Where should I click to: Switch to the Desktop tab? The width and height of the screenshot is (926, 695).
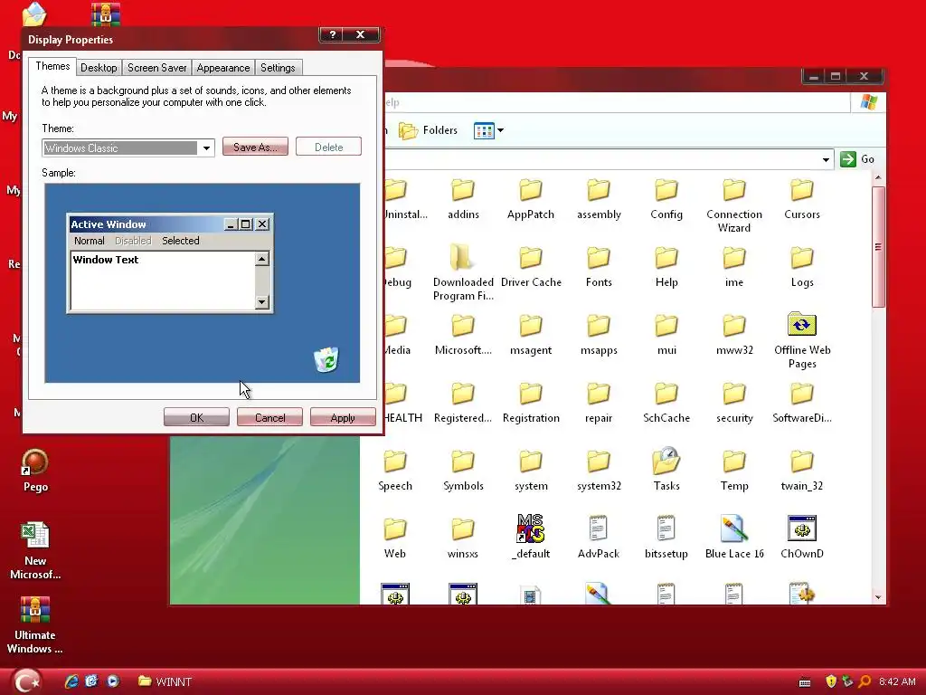99,67
